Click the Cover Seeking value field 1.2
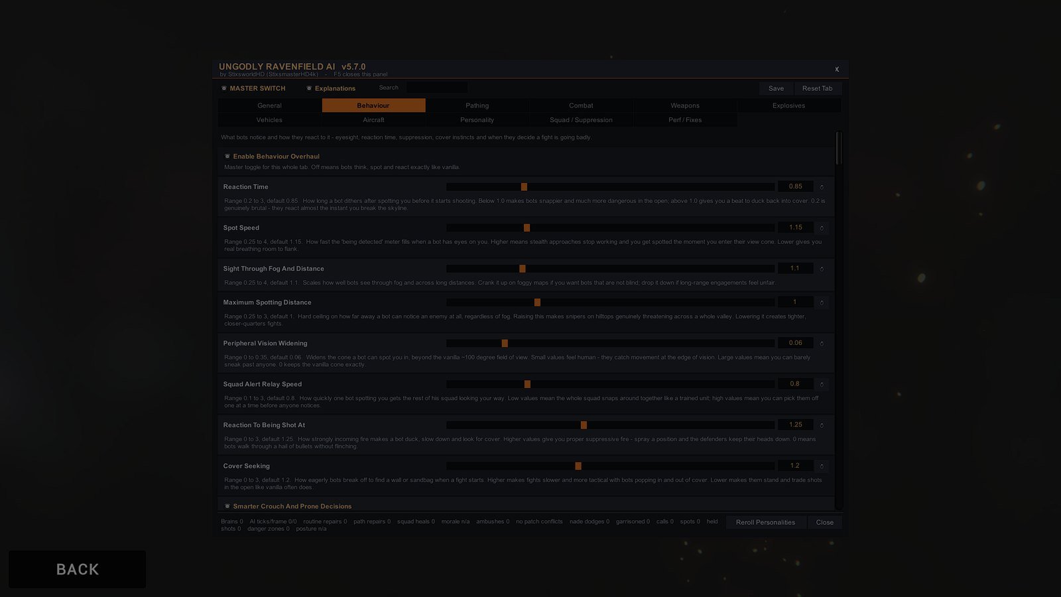Viewport: 1061px width, 597px height. tap(796, 466)
